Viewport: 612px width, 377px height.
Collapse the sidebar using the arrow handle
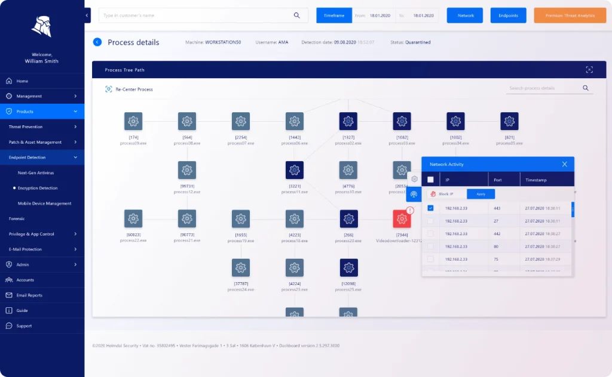click(88, 15)
